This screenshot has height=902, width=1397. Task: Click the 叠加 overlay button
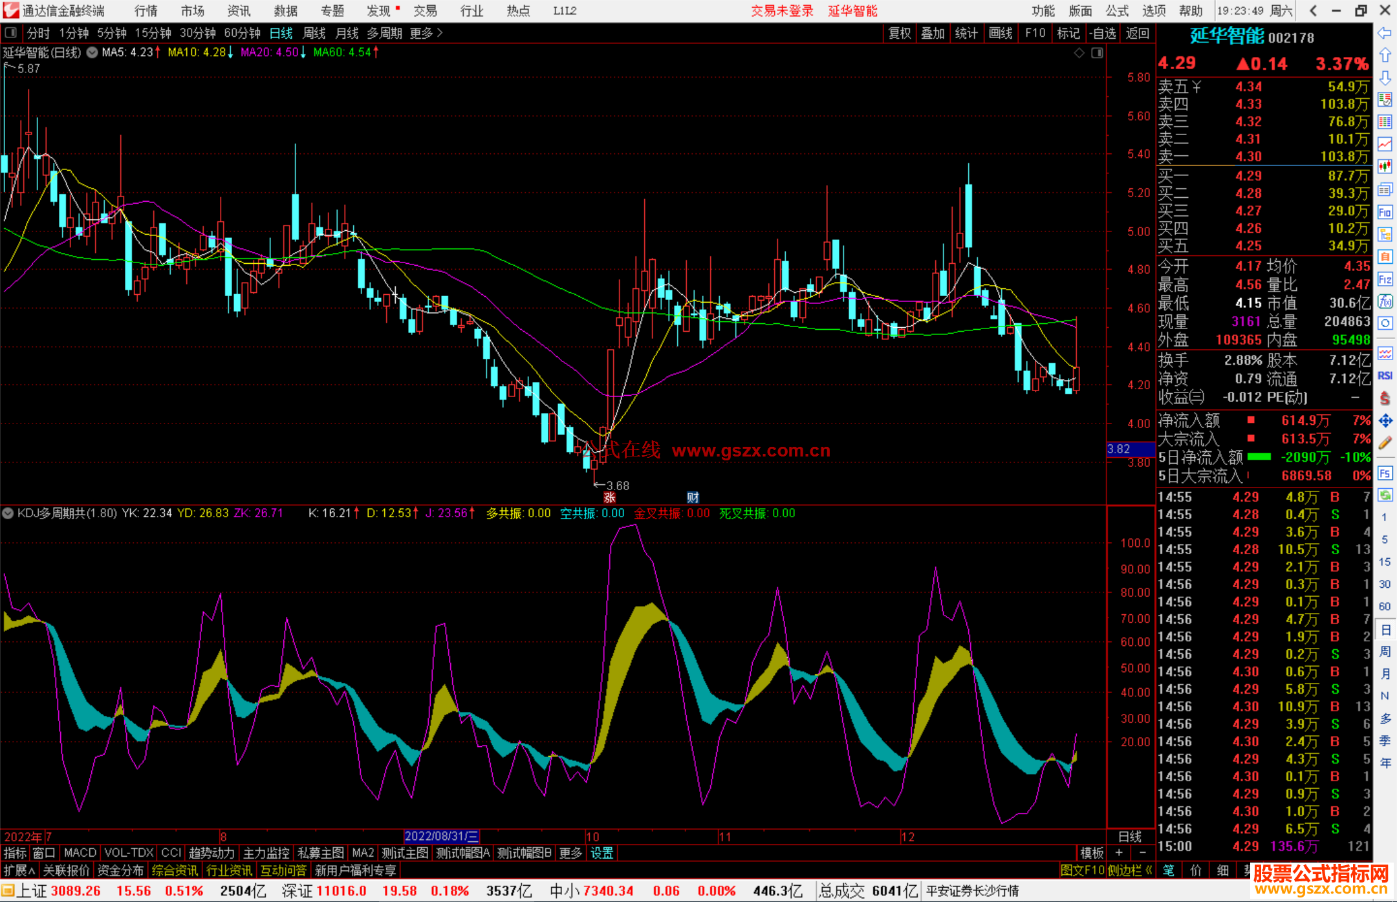point(933,33)
